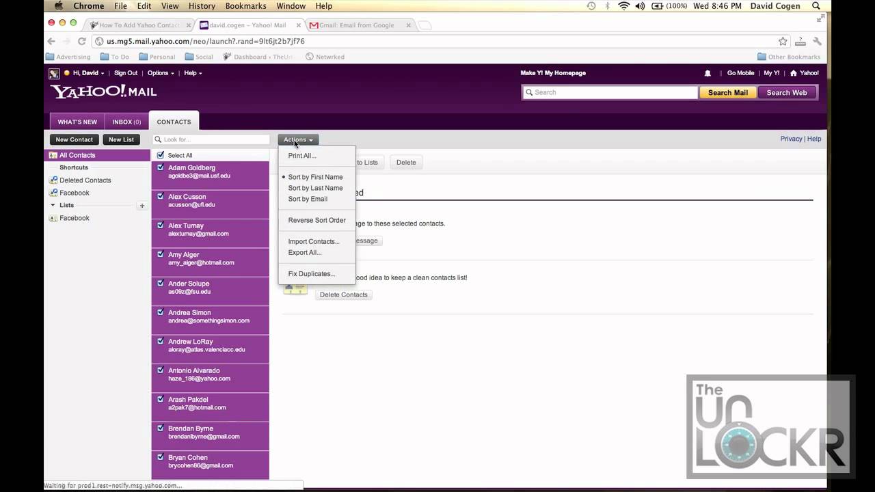875x492 pixels.
Task: Click the notifications bell icon
Action: click(708, 73)
